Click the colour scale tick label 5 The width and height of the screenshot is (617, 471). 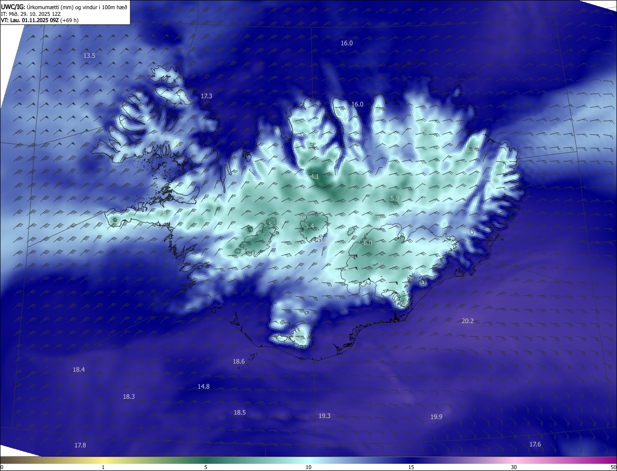coord(206,467)
